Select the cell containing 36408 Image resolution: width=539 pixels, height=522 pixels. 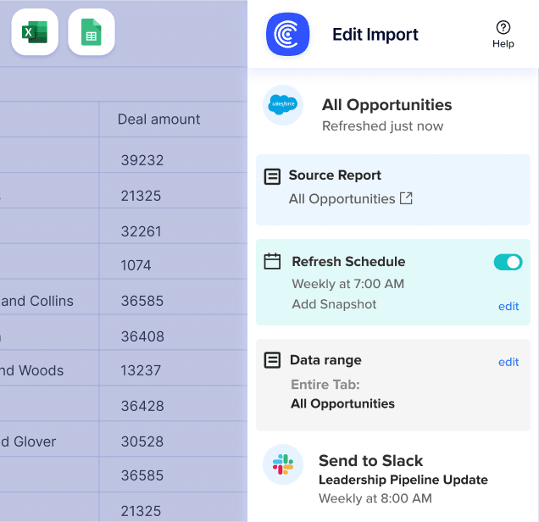point(173,332)
